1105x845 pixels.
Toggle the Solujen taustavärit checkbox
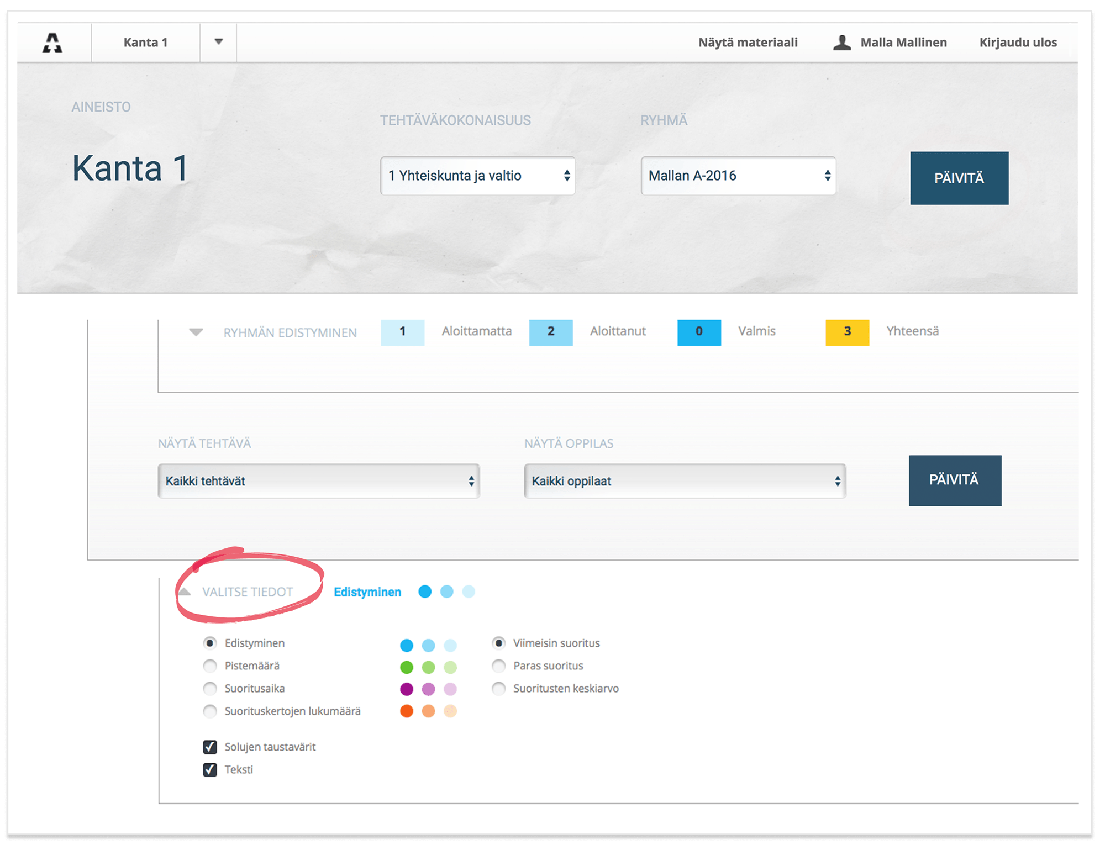click(210, 747)
